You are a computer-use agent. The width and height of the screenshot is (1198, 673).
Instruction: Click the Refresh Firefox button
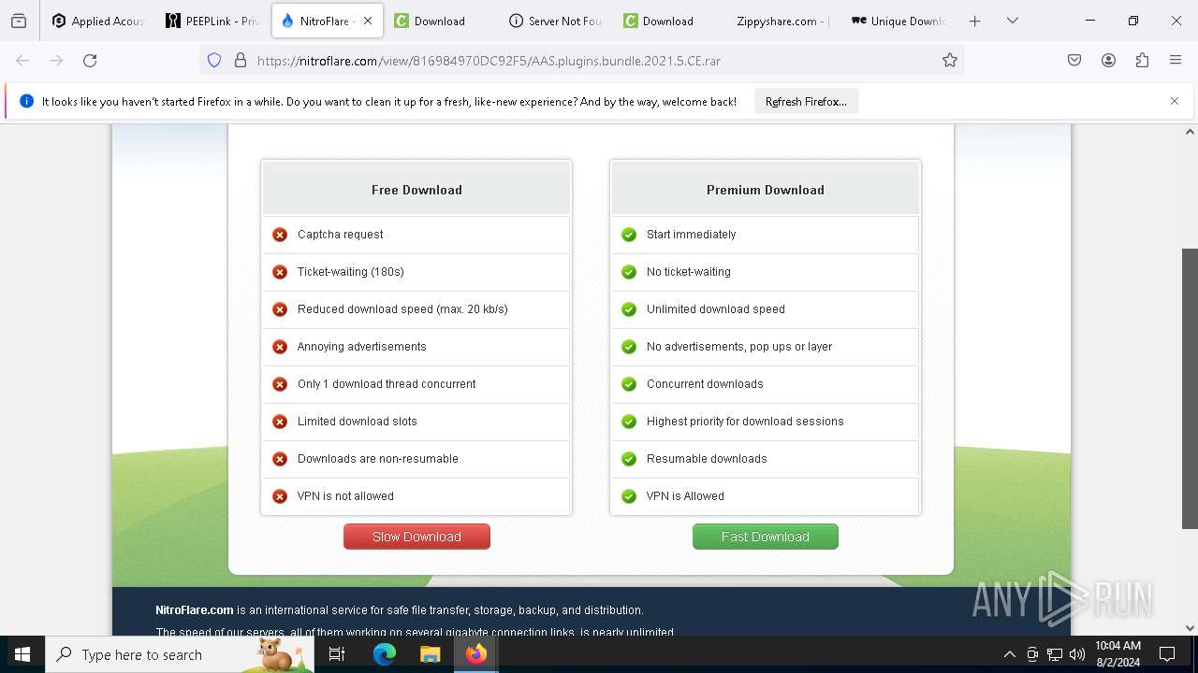pyautogui.click(x=806, y=102)
